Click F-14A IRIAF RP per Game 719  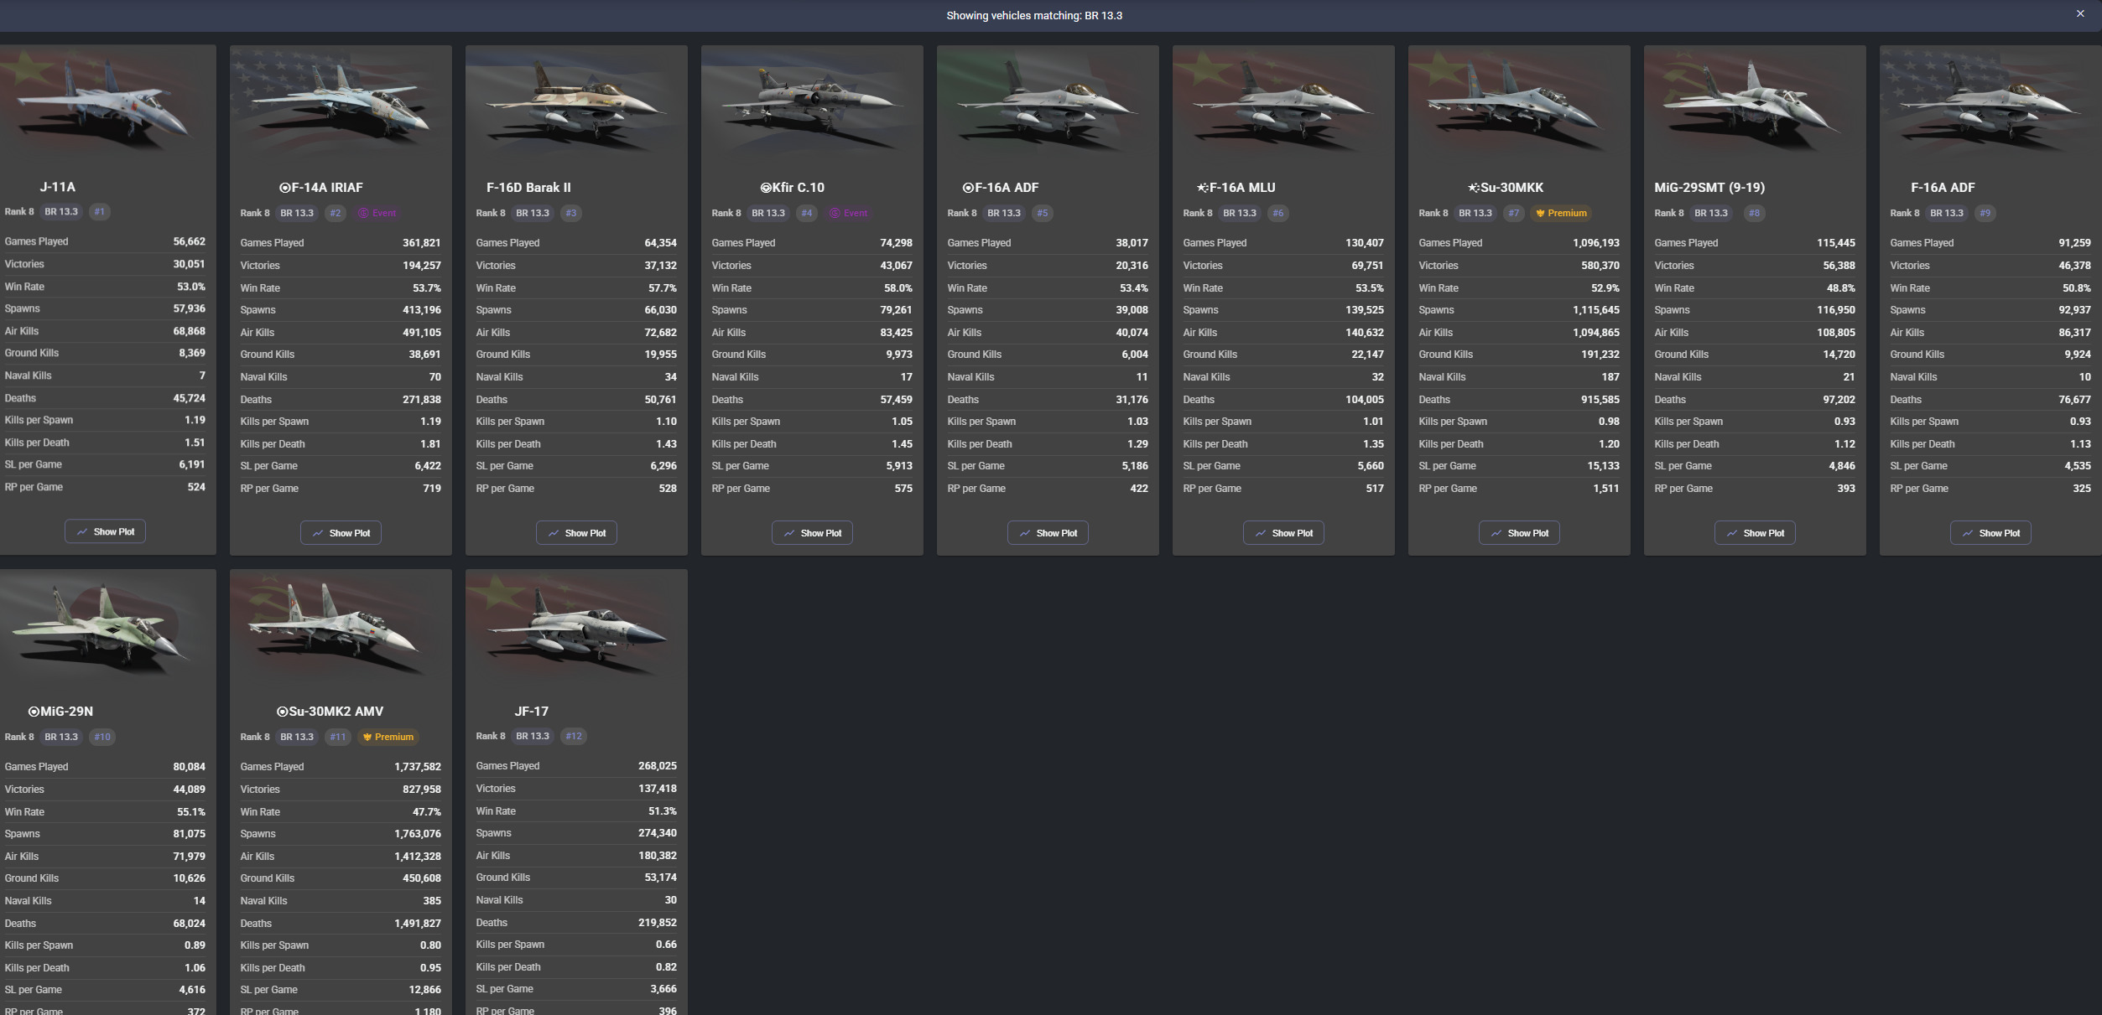click(432, 489)
